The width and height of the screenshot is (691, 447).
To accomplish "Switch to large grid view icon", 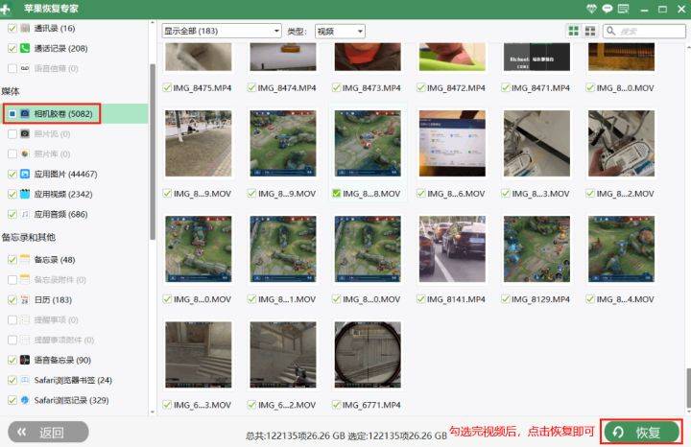I will pos(574,32).
